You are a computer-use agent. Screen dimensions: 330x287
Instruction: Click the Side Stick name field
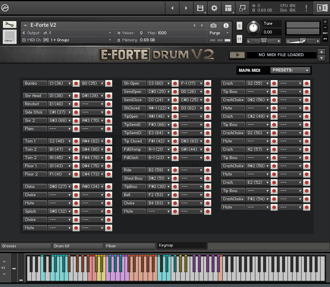(35, 112)
